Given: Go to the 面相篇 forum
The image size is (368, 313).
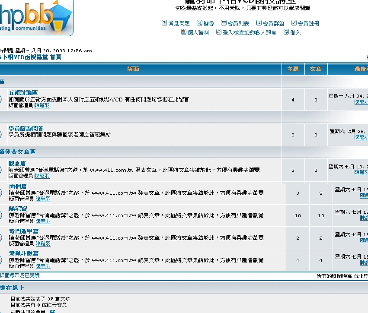Looking at the screenshot, I should [x=18, y=187].
